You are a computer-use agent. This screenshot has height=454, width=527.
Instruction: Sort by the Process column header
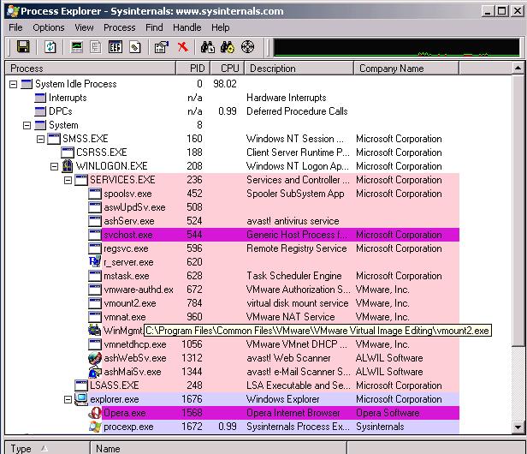click(91, 68)
